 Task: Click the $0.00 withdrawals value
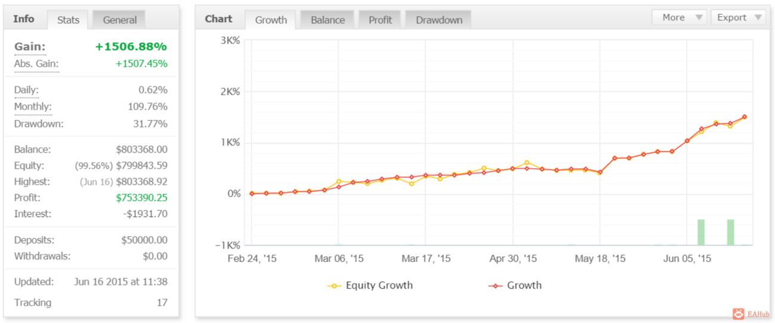point(155,256)
